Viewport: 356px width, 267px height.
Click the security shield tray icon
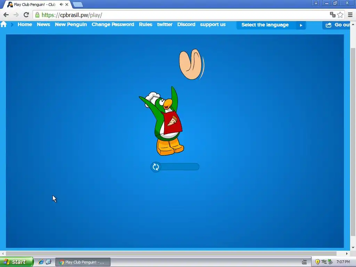[317, 262]
